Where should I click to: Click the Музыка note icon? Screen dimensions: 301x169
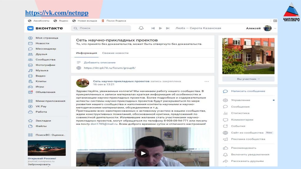(30, 71)
